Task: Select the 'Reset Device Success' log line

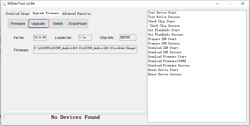Action: [x=165, y=74]
